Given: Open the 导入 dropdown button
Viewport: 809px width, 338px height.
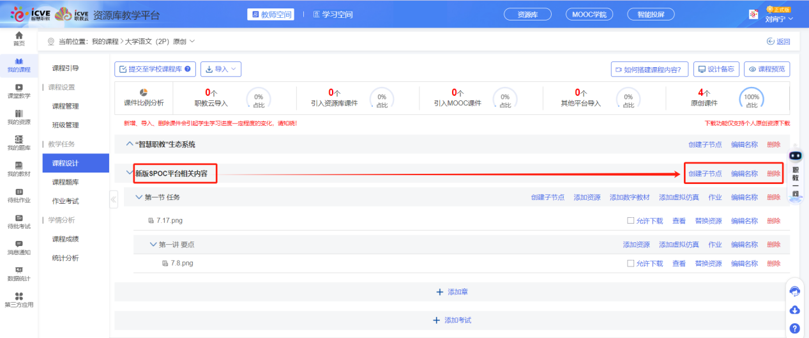Looking at the screenshot, I should [221, 69].
